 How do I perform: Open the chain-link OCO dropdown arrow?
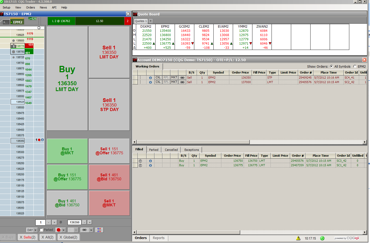[x=91, y=230]
